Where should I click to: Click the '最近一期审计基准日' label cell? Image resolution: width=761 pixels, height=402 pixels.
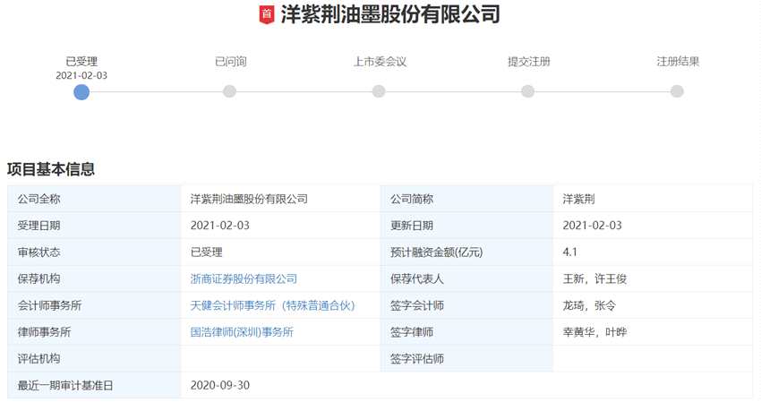click(94, 386)
